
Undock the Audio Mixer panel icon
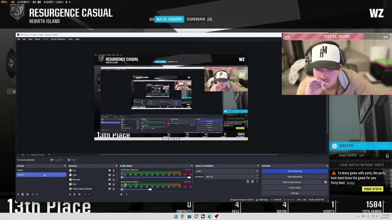tap(192, 166)
